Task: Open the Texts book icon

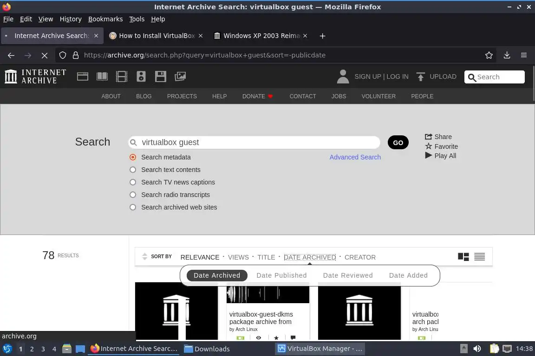Action: (x=102, y=76)
